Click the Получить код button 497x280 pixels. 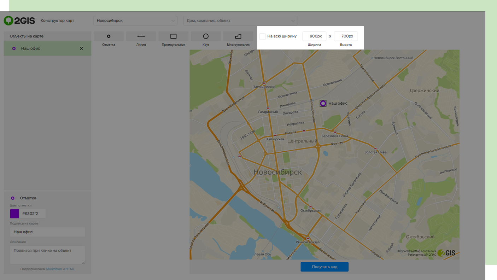pyautogui.click(x=324, y=267)
